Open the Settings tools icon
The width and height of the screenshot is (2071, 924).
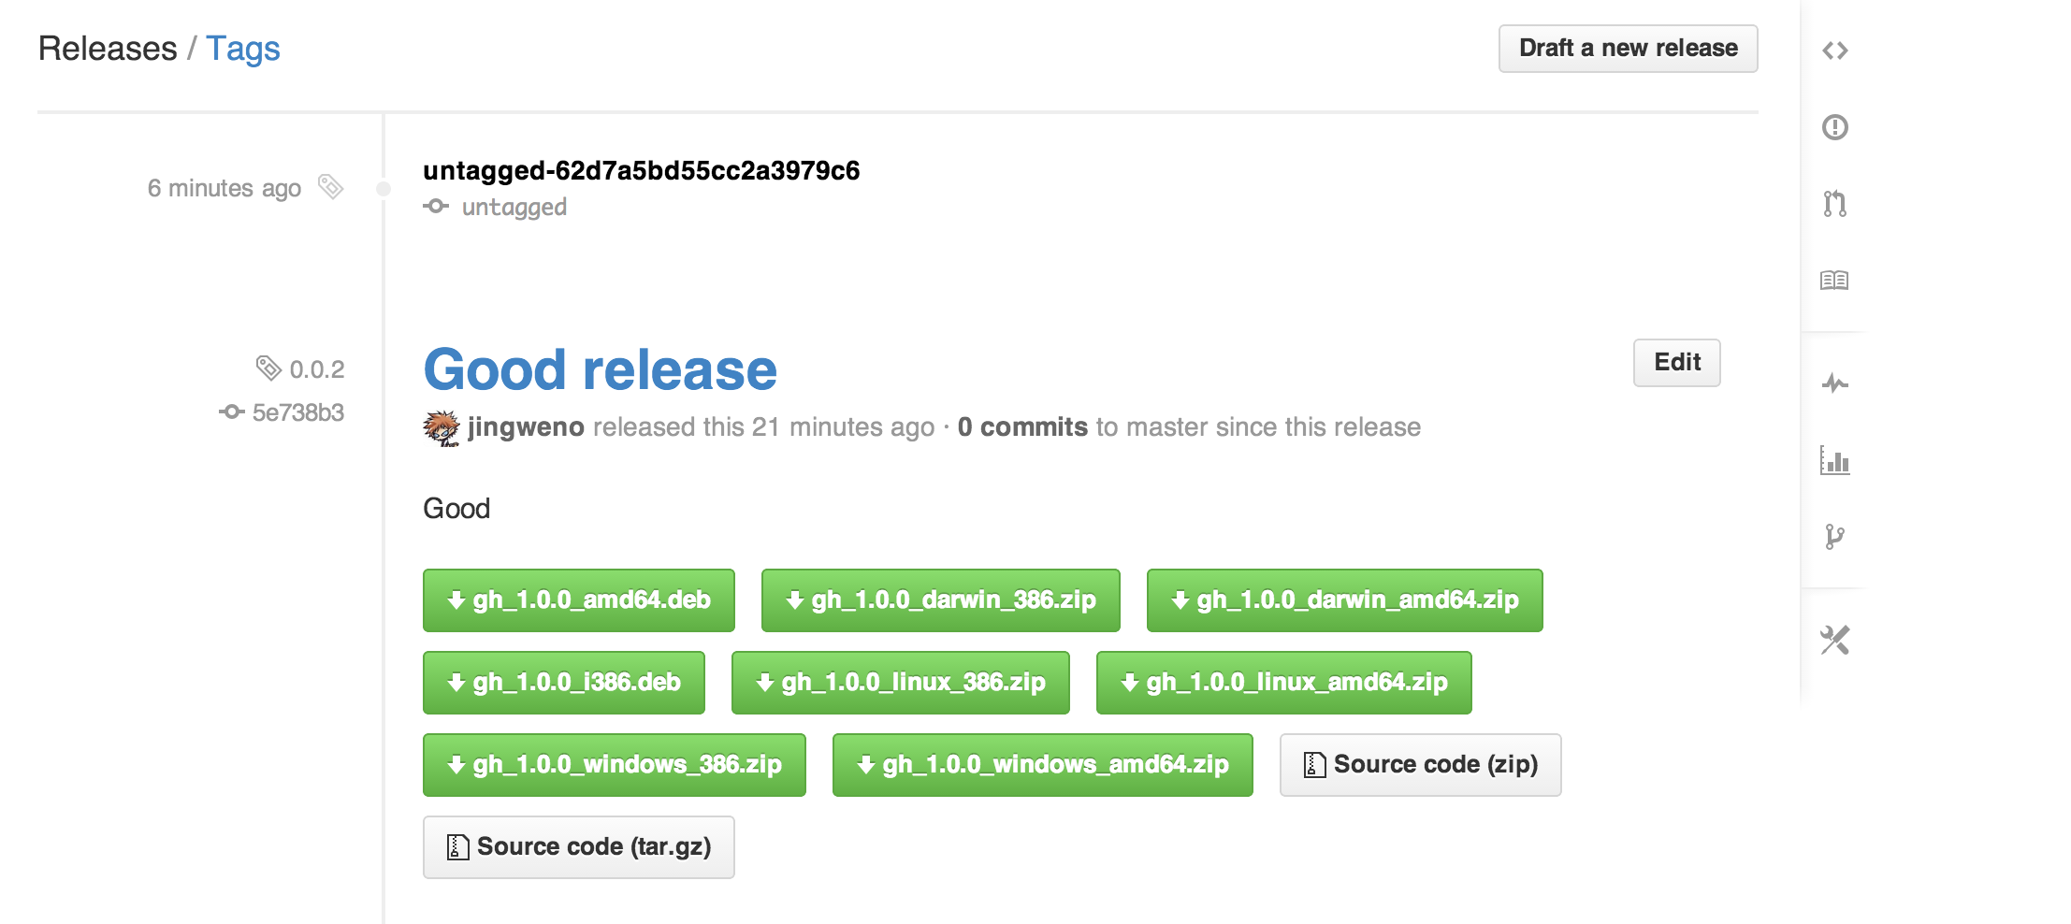[1834, 641]
